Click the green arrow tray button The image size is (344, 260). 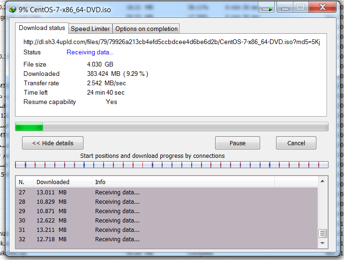pos(266,8)
